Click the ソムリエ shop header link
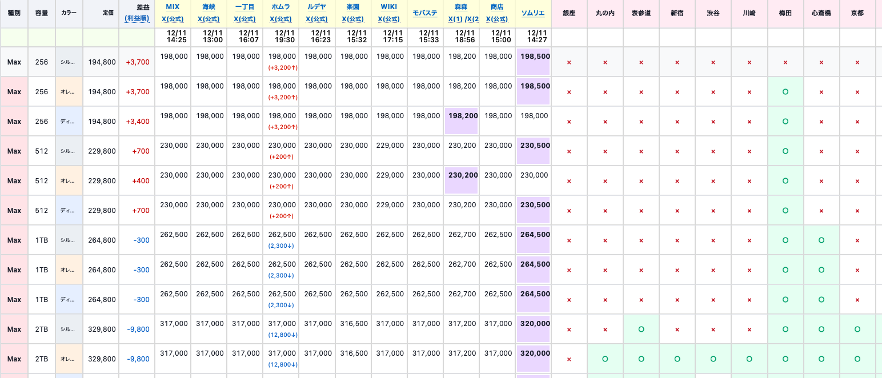Viewport: 882px width, 378px height. click(x=533, y=13)
